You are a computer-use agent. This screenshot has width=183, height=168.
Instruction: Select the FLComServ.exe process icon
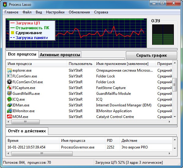tap(9, 76)
